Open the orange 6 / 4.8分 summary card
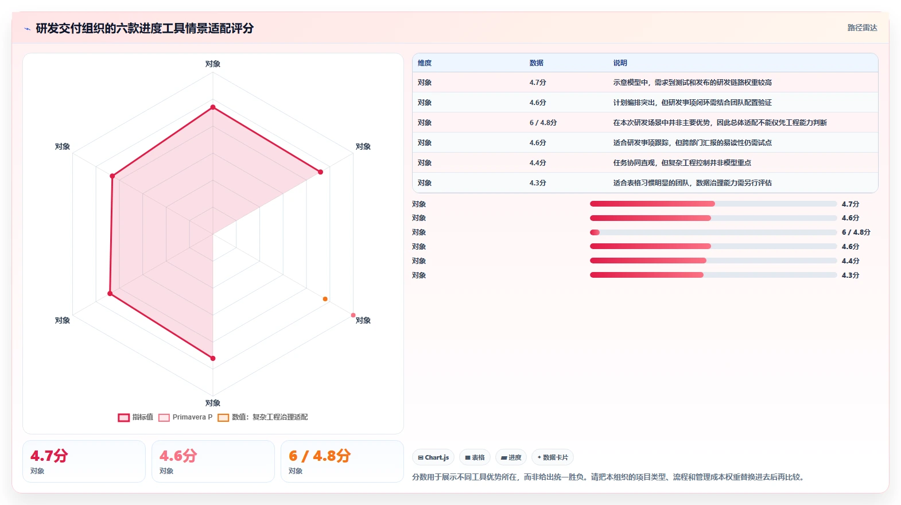Screen dimensions: 901x505 (342, 461)
